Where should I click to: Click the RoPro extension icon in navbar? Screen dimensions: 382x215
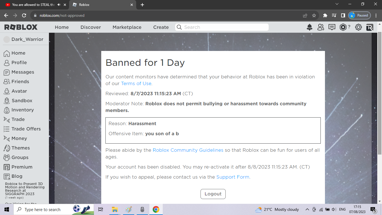click(x=370, y=27)
